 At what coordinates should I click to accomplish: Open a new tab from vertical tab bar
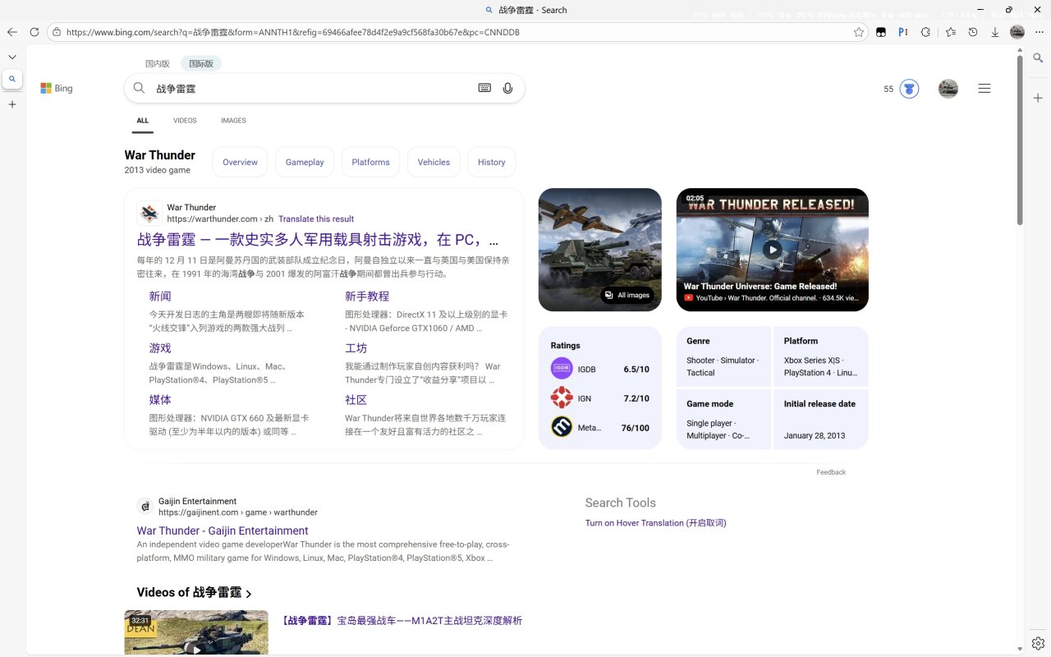(12, 105)
